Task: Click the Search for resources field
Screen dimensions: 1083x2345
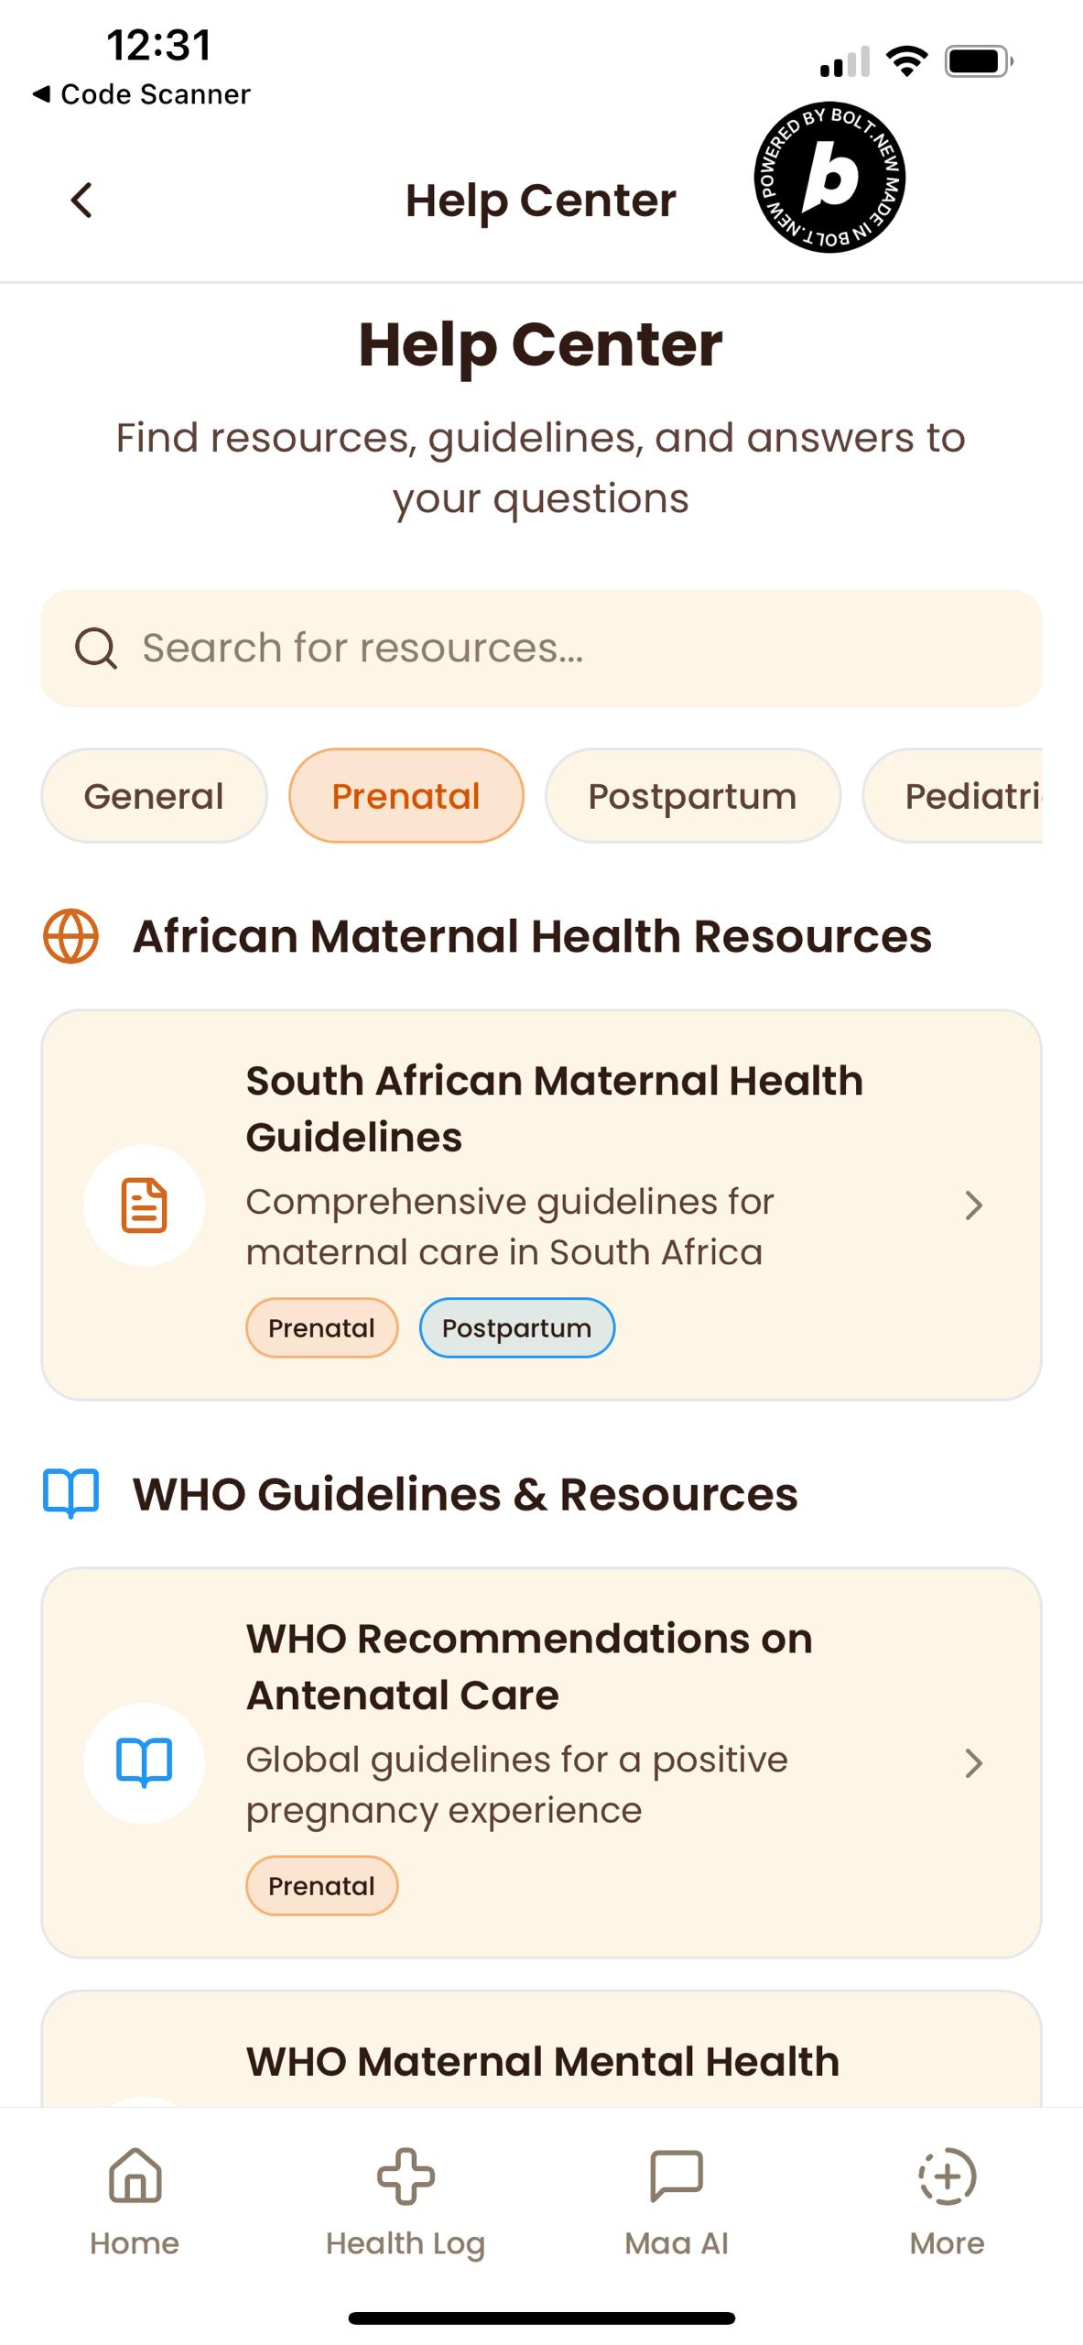Action: pyautogui.click(x=541, y=649)
